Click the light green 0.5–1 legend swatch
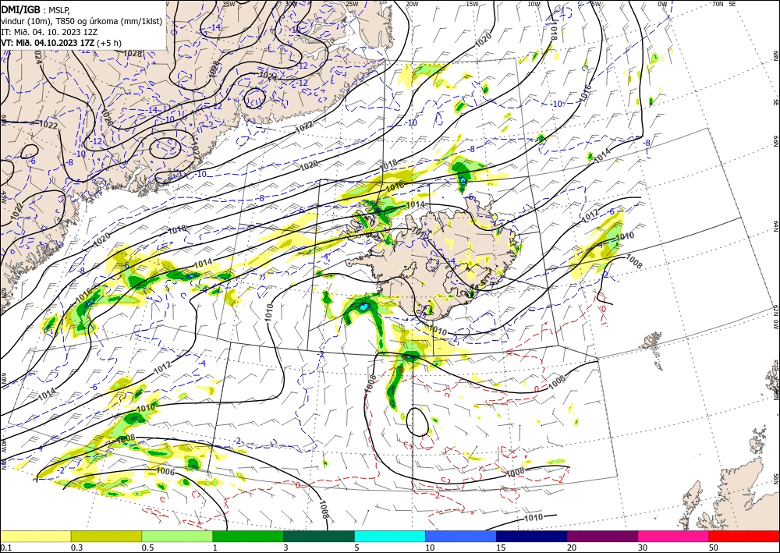 coord(177,536)
